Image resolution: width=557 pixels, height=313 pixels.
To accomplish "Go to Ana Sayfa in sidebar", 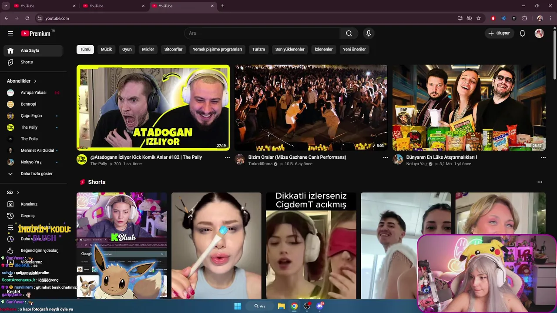I will [x=33, y=50].
